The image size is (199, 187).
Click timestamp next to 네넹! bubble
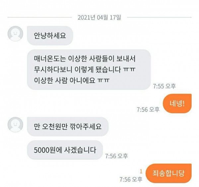[148, 110]
